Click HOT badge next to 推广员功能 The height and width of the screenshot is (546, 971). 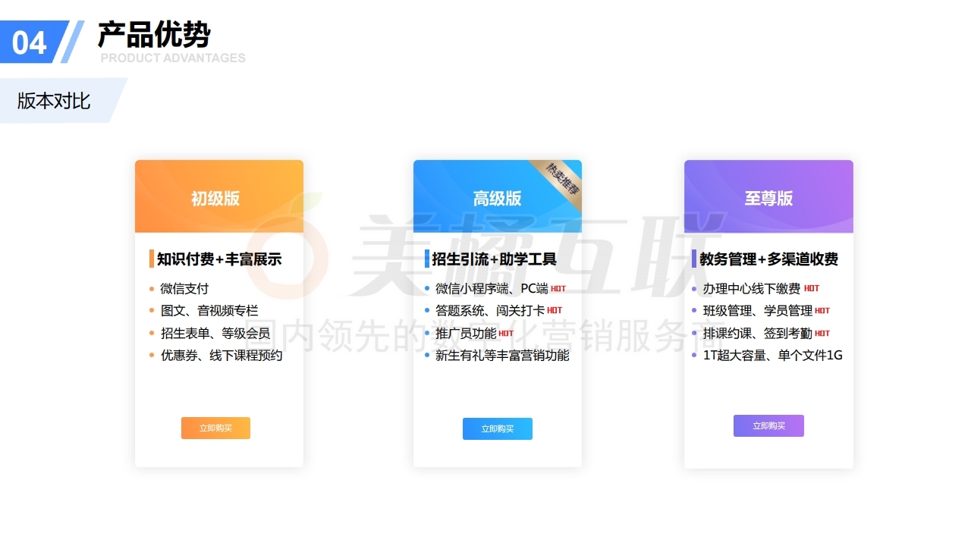tap(506, 334)
